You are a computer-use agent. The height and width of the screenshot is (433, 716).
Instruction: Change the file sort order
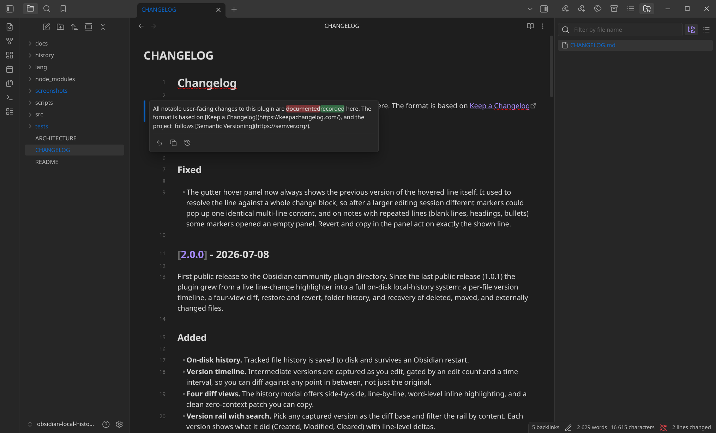click(x=74, y=27)
